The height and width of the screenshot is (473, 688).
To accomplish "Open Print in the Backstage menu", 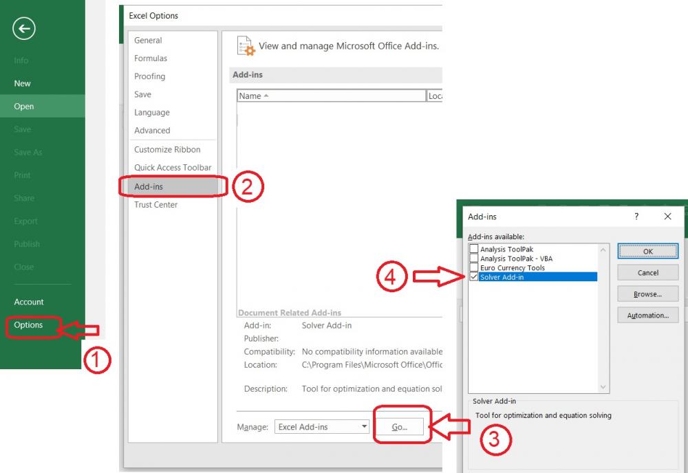I will pos(22,175).
